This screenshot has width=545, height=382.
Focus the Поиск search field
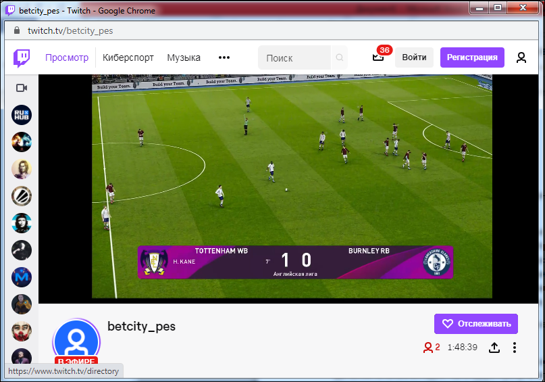pyautogui.click(x=294, y=57)
